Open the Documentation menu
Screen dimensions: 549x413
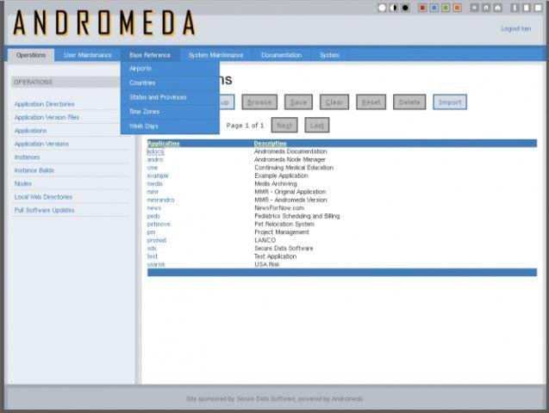click(281, 55)
